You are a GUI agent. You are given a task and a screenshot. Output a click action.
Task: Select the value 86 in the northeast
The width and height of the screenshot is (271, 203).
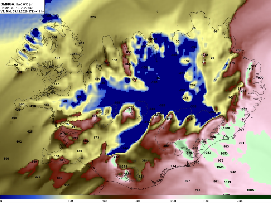click(x=215, y=31)
